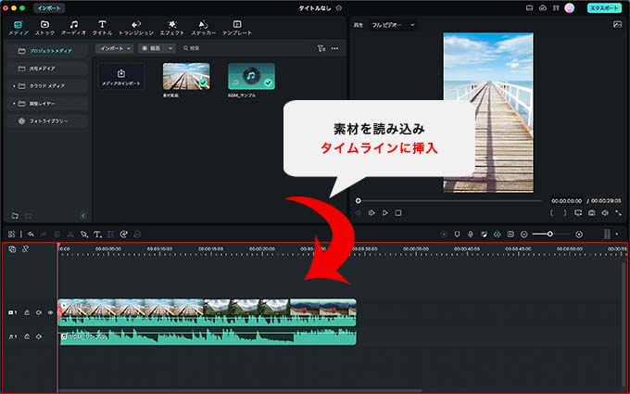Open the エフェクト tab
Viewport: 630px width, 394px height.
[x=172, y=28]
